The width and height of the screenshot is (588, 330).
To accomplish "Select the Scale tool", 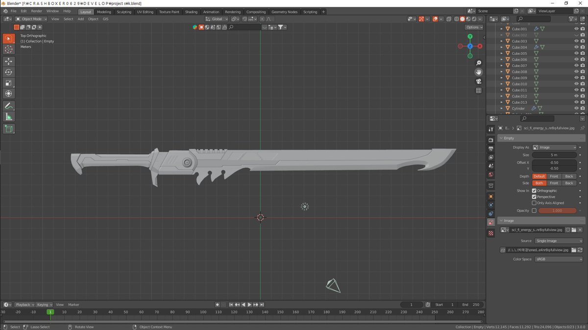I will (x=8, y=83).
